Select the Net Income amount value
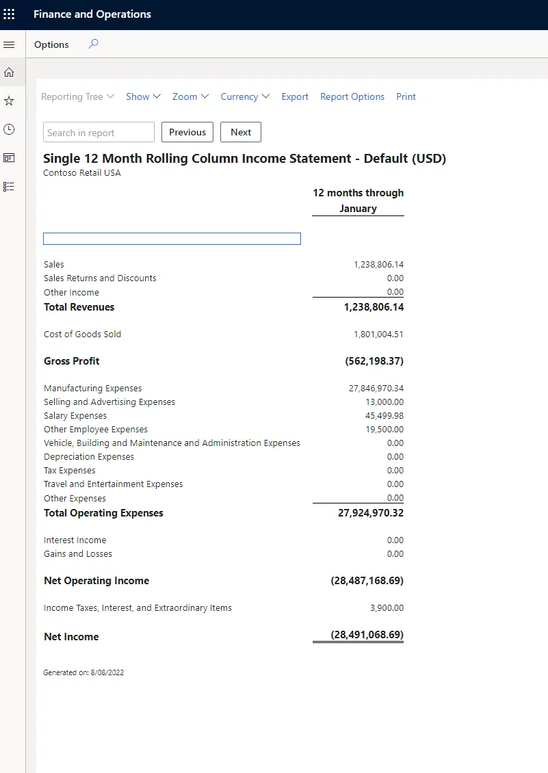 (367, 636)
